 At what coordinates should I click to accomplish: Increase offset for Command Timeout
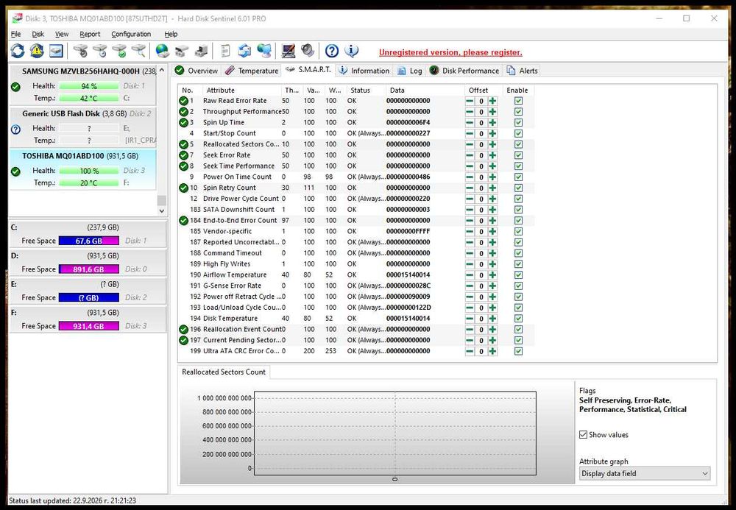492,253
